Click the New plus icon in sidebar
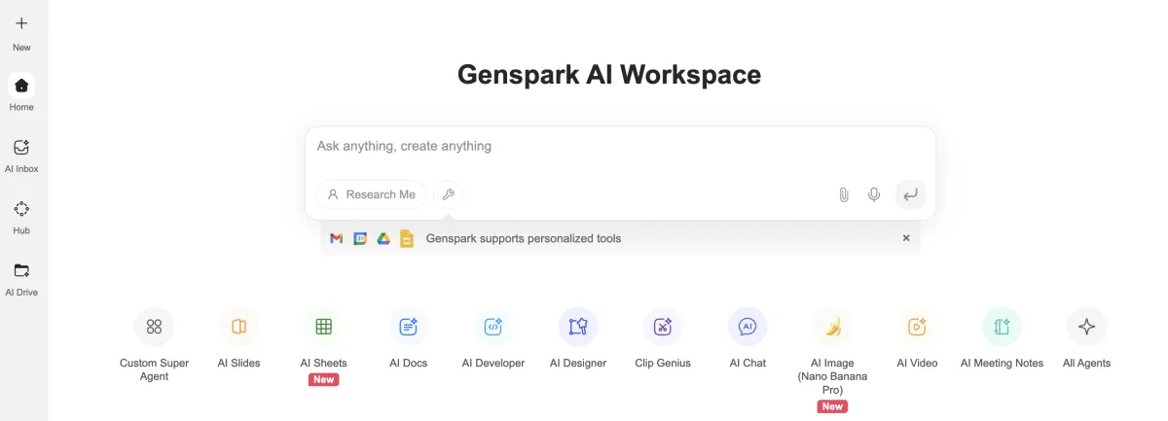 tap(21, 23)
